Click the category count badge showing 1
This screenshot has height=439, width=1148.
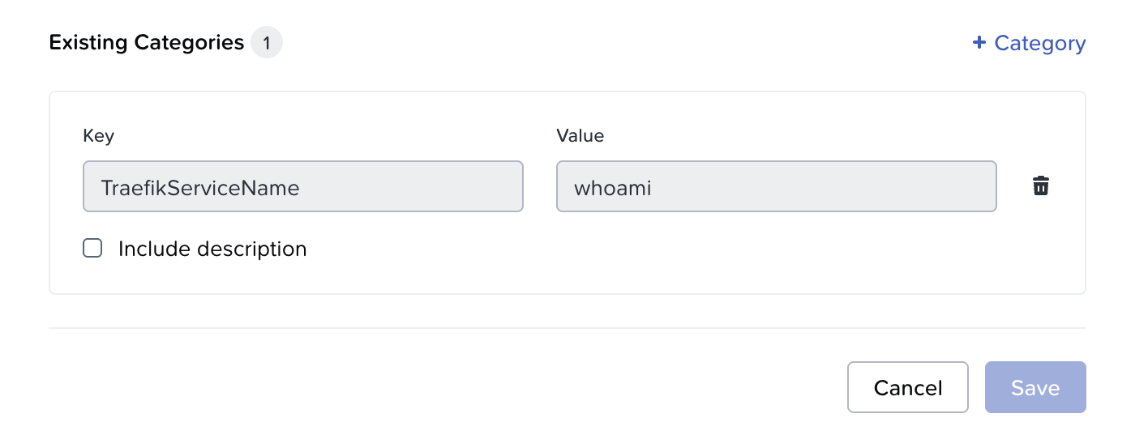click(x=266, y=43)
